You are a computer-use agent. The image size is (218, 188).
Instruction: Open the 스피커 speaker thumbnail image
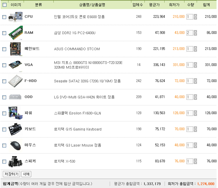coord(15,161)
